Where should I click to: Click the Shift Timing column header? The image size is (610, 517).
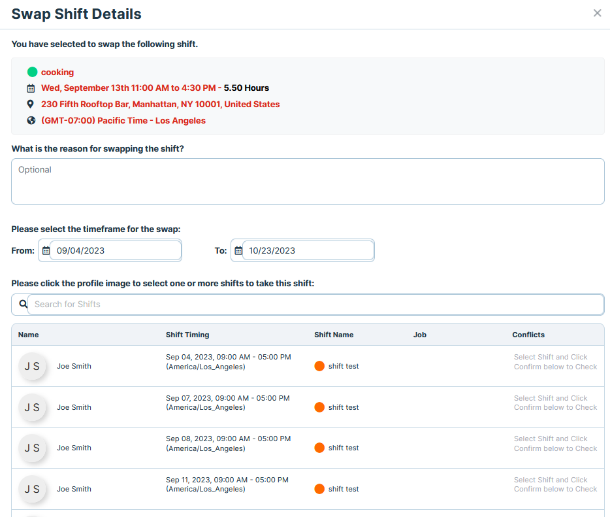pyautogui.click(x=187, y=335)
